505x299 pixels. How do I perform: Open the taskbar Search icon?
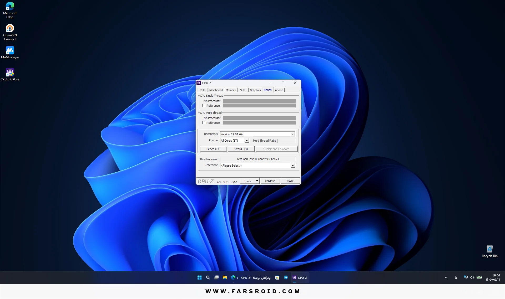click(208, 277)
